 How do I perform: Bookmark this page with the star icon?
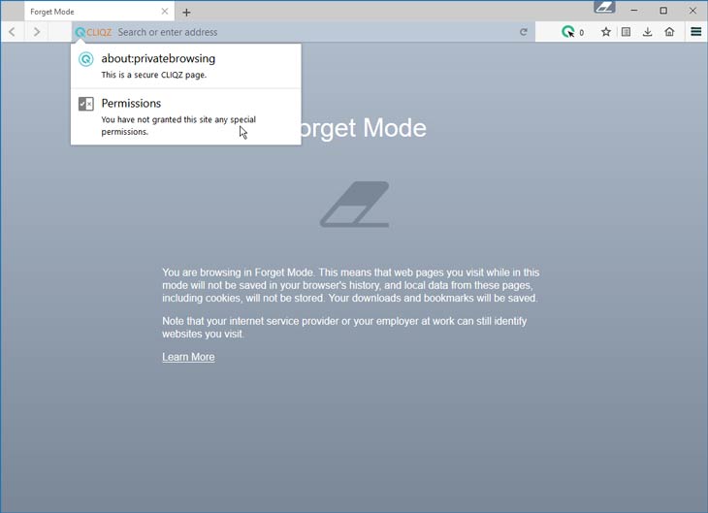tap(606, 32)
